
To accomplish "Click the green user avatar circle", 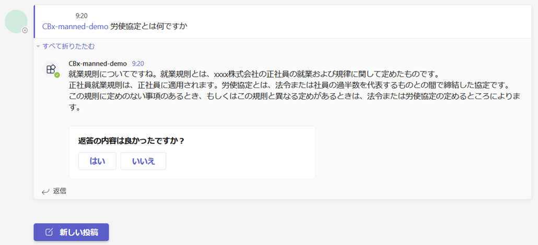I will (x=16, y=21).
